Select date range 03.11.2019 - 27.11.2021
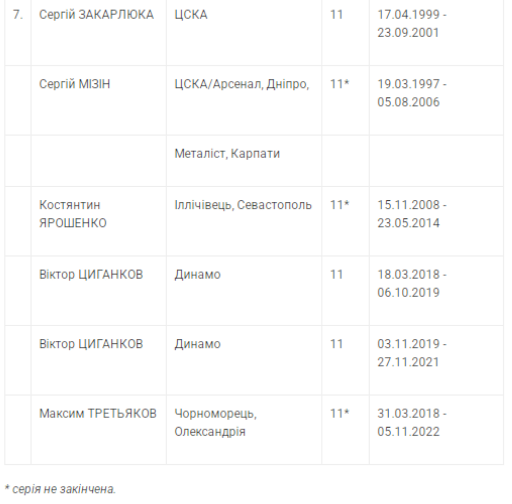 [412, 353]
